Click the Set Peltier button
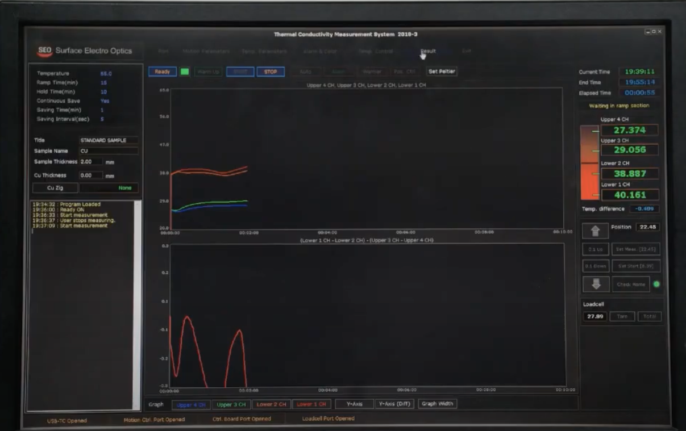This screenshot has width=686, height=431. [x=442, y=72]
